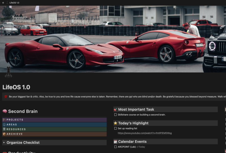The width and height of the screenshot is (226, 153).
Task: Click the crane icon next to PROJECTS
Action: (x=4, y=120)
